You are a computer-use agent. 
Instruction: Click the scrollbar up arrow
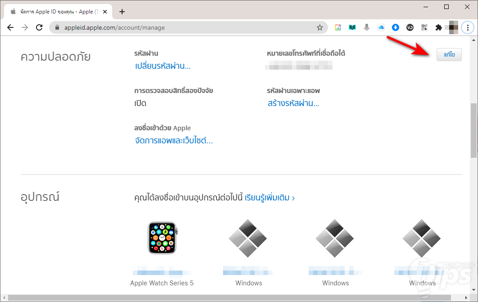pyautogui.click(x=474, y=40)
